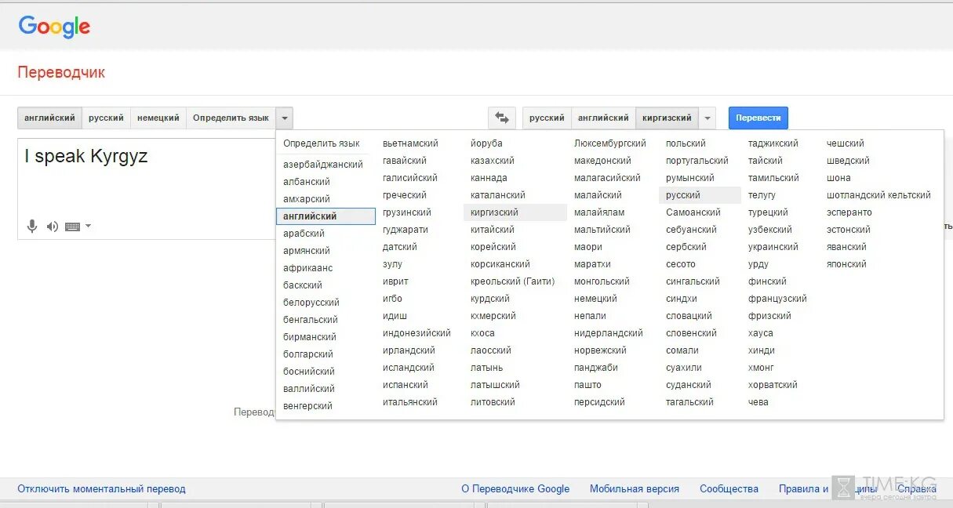Pick сербский from the language list
953x508 pixels.
686,247
